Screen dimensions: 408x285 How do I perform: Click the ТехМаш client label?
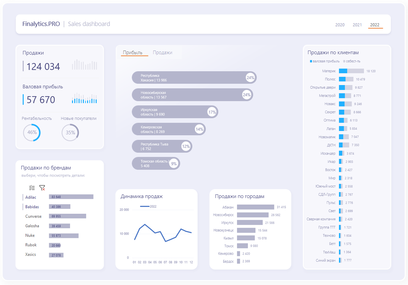click(329, 252)
